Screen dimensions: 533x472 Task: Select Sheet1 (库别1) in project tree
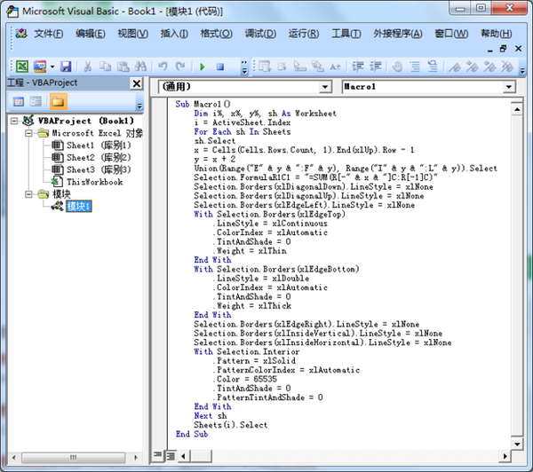pos(99,146)
